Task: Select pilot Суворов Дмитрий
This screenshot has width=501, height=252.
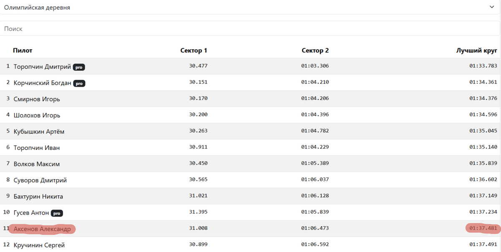Action: click(x=40, y=180)
